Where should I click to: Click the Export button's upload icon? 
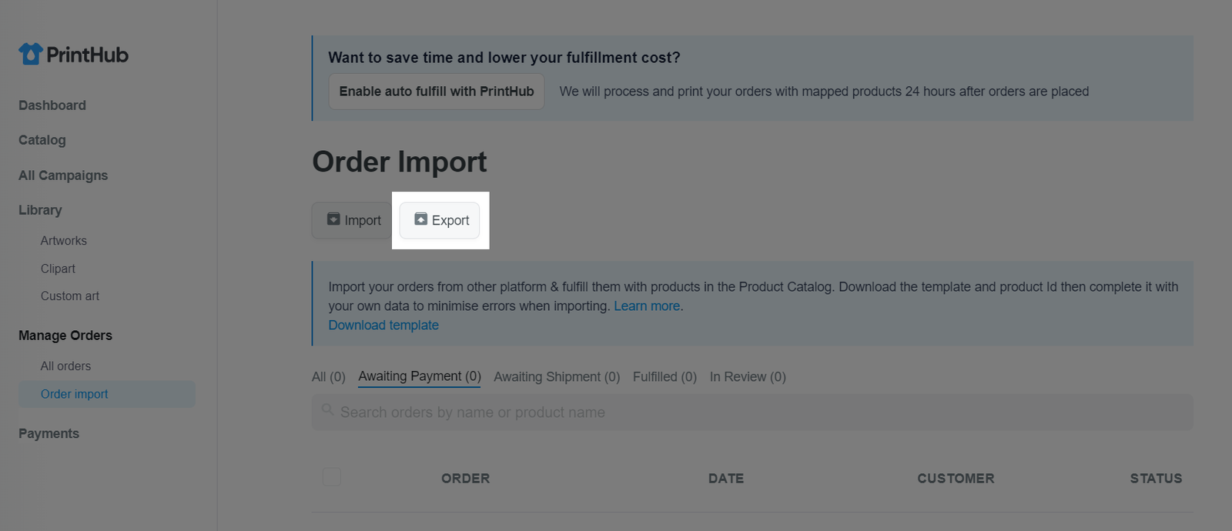420,219
